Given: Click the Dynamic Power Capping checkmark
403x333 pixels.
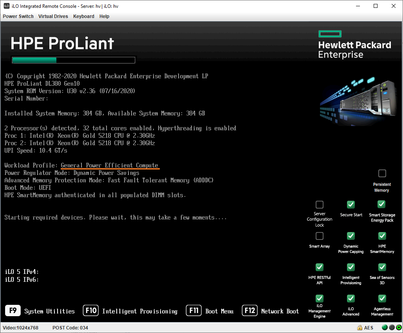Looking at the screenshot, I should coord(351,236).
